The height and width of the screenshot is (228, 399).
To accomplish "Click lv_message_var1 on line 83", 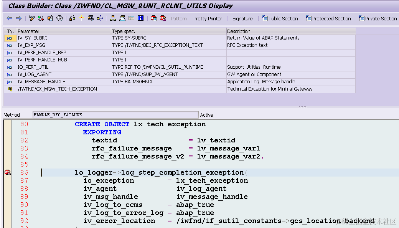I will click(228, 148).
